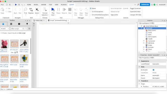Click Collapse All Folds action
This screenshot has height=94, width=167.
click(135, 15)
